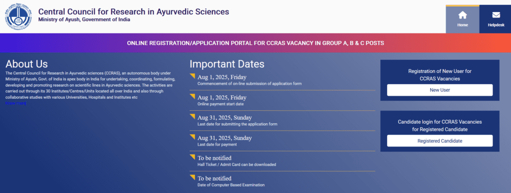Select the Helpdesk tab label
Image resolution: width=511 pixels, height=193 pixels.
click(x=496, y=25)
